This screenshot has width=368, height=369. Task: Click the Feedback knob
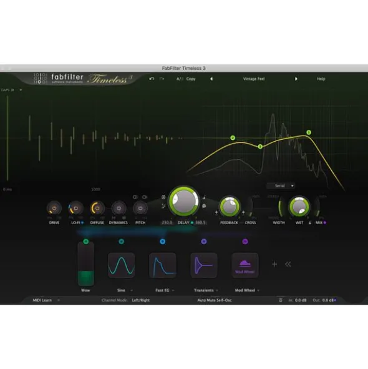230,207
